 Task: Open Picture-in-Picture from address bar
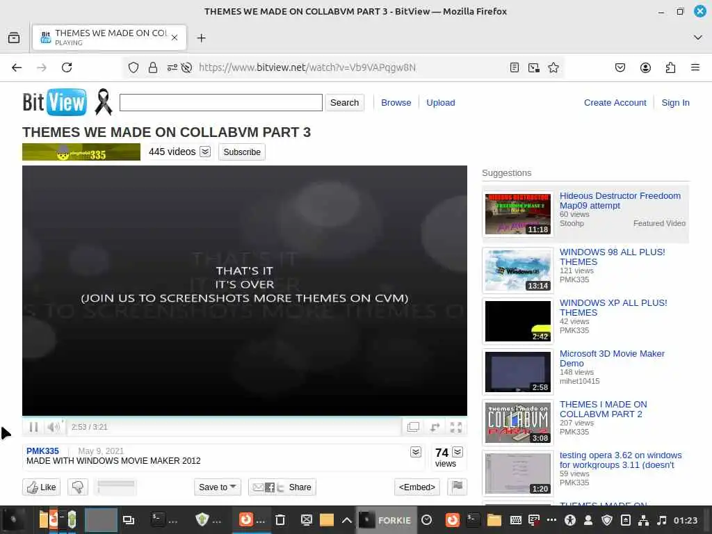click(x=534, y=67)
